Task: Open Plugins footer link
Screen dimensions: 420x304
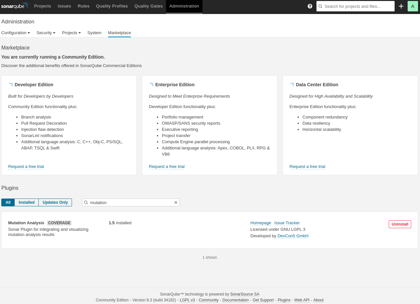Action: click(284, 300)
